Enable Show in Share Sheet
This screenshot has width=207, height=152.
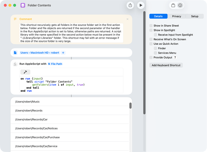151,26
